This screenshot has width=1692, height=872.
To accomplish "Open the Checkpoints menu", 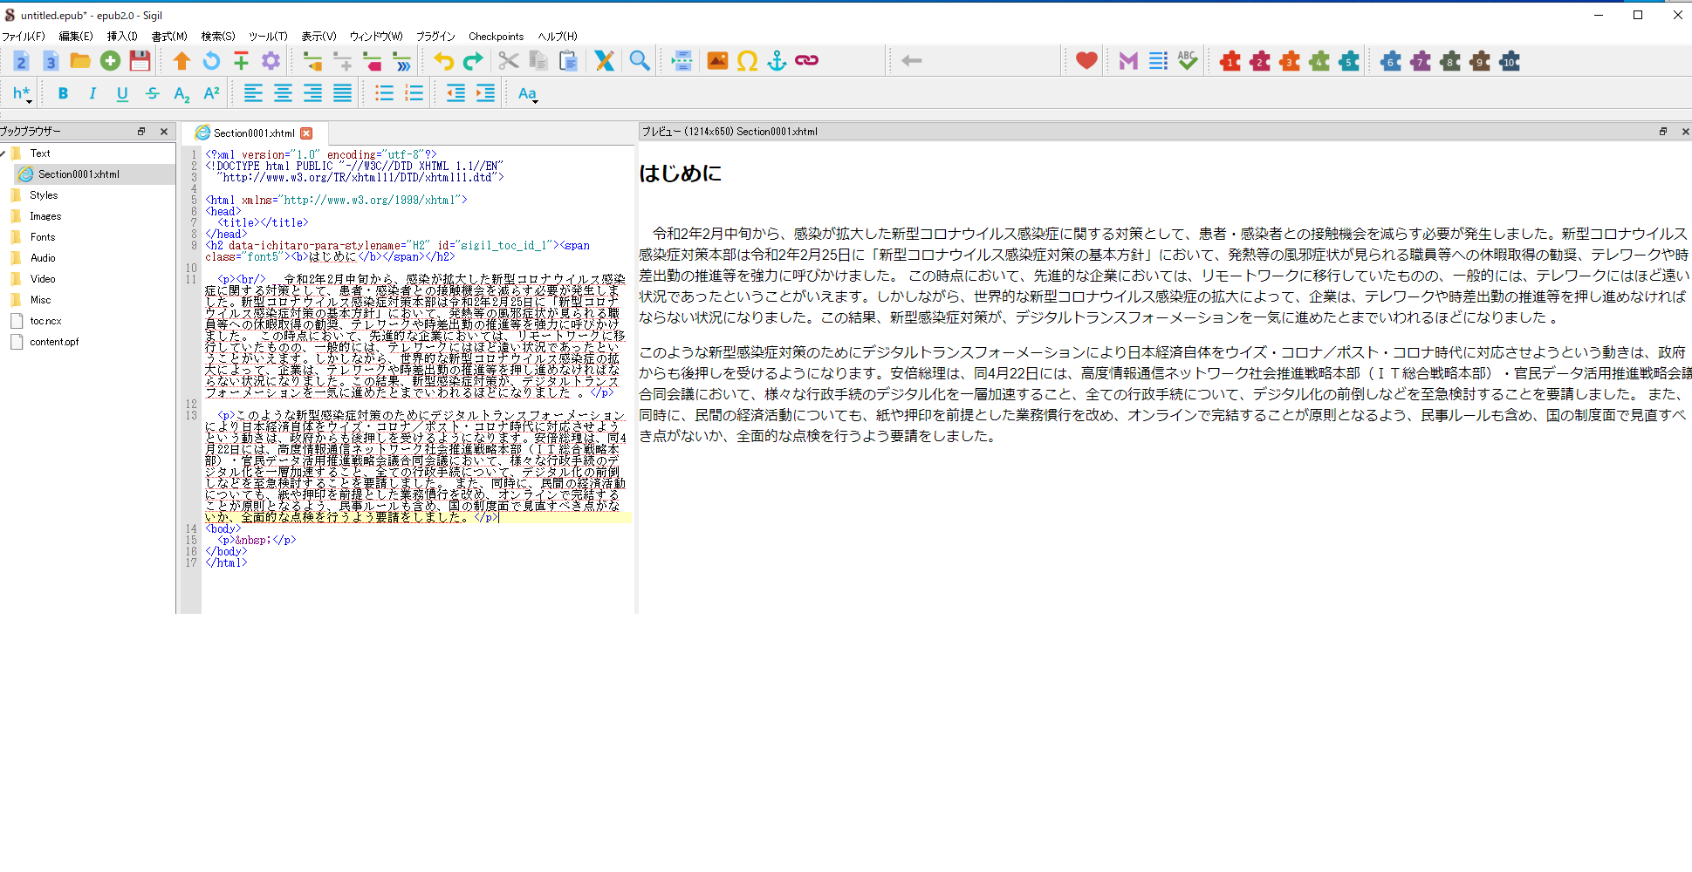I will click(x=496, y=37).
